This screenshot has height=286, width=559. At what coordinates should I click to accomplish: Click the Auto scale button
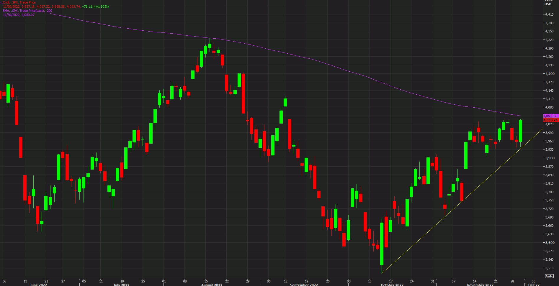[550, 276]
